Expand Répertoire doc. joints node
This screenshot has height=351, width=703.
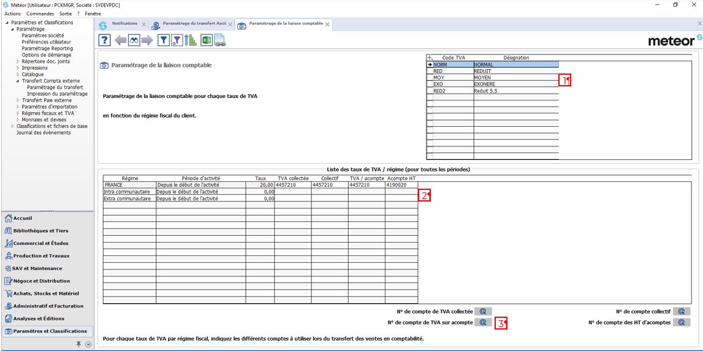pos(18,61)
